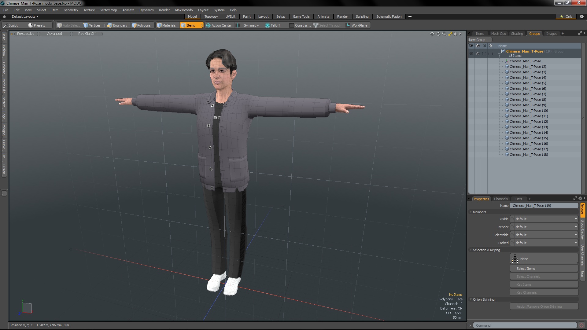Add a new panel tab next to Images

point(563,34)
